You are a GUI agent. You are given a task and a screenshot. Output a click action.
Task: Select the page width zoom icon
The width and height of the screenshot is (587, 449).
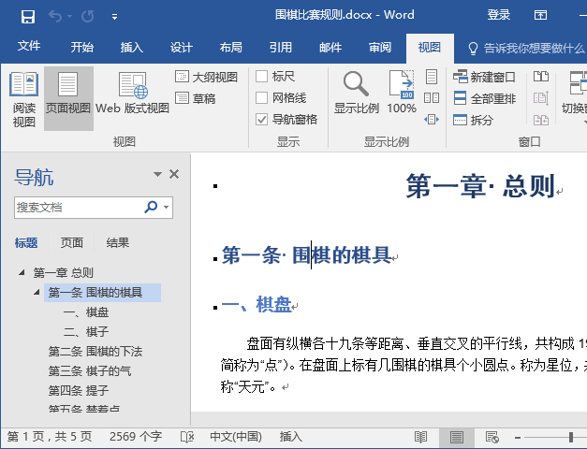point(432,120)
